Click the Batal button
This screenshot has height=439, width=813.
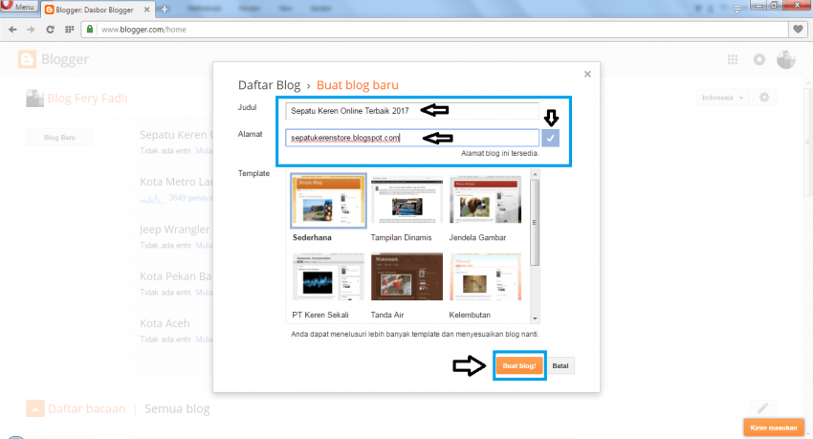560,366
